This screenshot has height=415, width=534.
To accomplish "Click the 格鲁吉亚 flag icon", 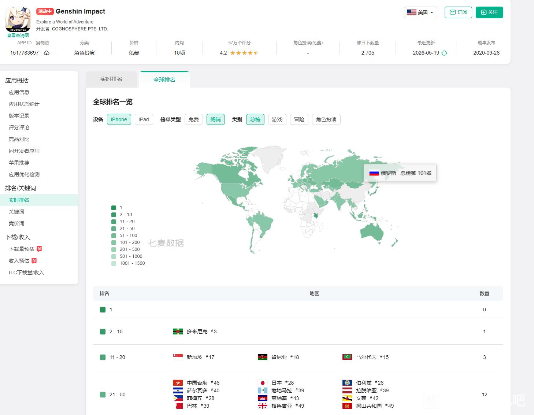I will 263,406.
